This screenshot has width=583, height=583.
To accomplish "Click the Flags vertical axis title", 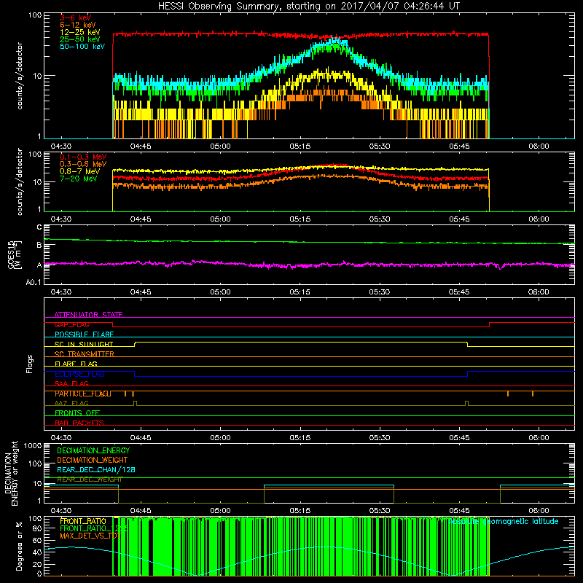I will click(29, 364).
